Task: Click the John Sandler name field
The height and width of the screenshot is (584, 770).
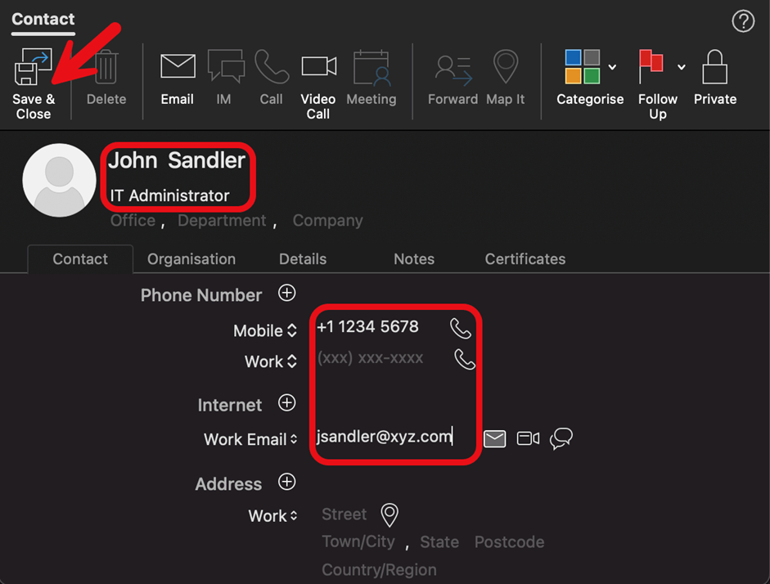Action: coord(177,160)
